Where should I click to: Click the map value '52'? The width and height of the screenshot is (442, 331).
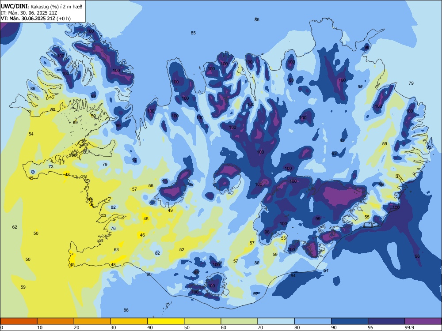coord(182,250)
